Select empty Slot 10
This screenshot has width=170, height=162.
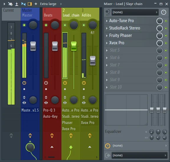[x=116, y=87]
